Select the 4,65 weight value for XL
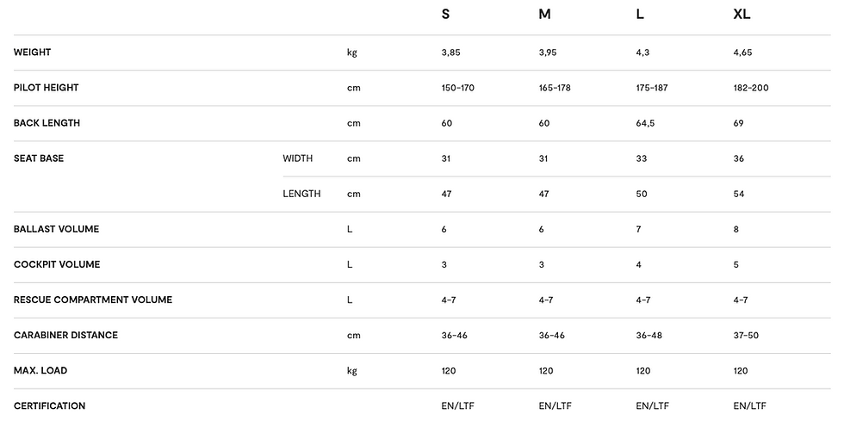Image resolution: width=844 pixels, height=439 pixels. (x=742, y=53)
